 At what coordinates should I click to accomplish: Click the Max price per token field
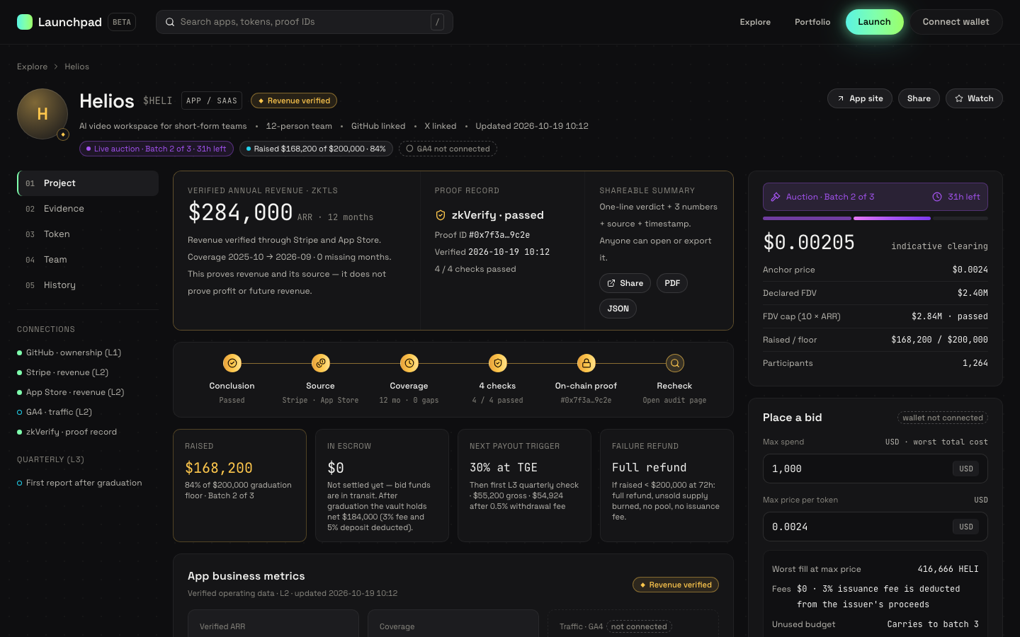coord(875,527)
